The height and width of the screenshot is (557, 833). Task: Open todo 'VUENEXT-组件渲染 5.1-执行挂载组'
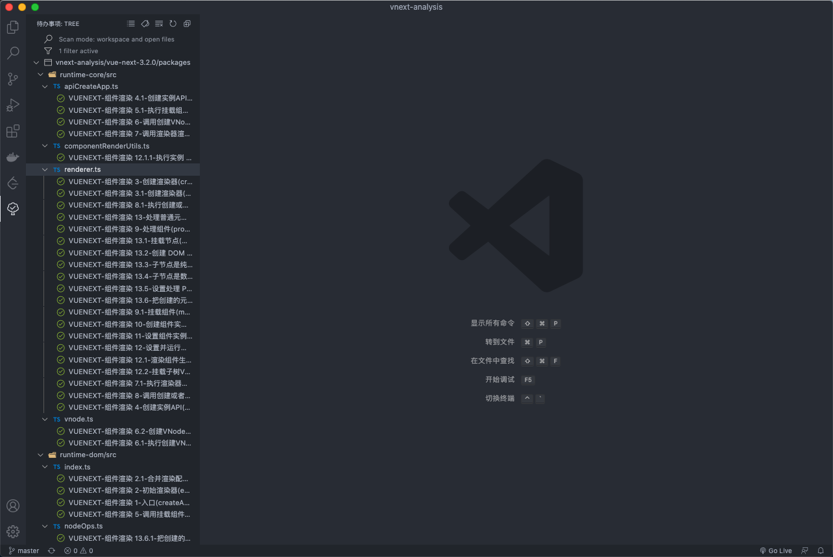tap(113, 110)
